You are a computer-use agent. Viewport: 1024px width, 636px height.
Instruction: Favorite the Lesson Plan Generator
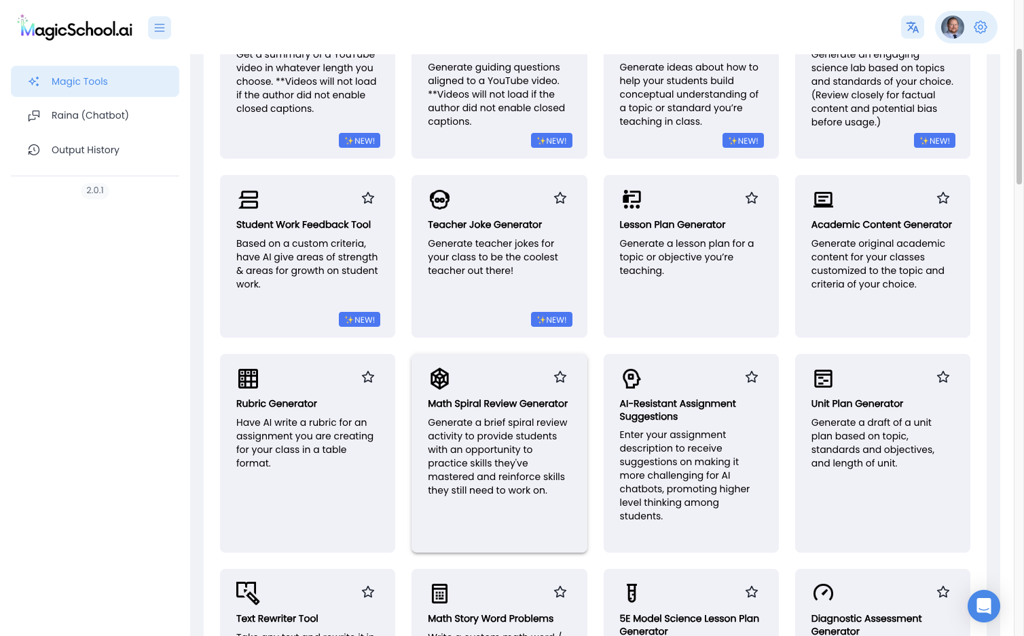752,198
